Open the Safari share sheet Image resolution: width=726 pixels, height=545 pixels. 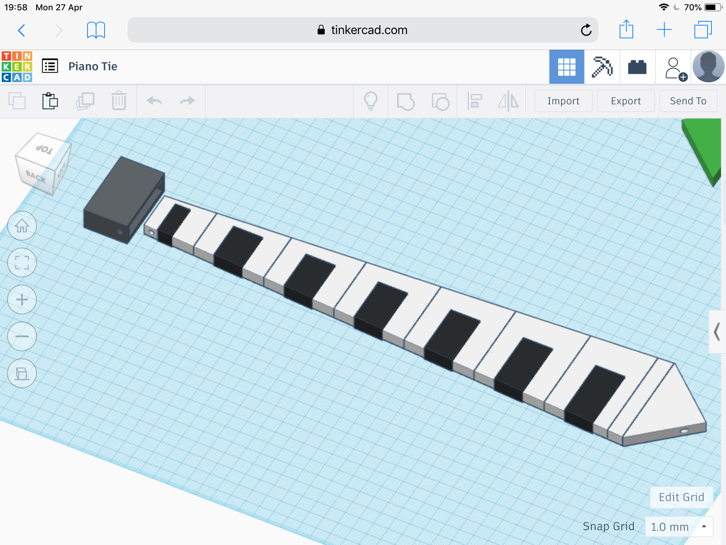[626, 29]
